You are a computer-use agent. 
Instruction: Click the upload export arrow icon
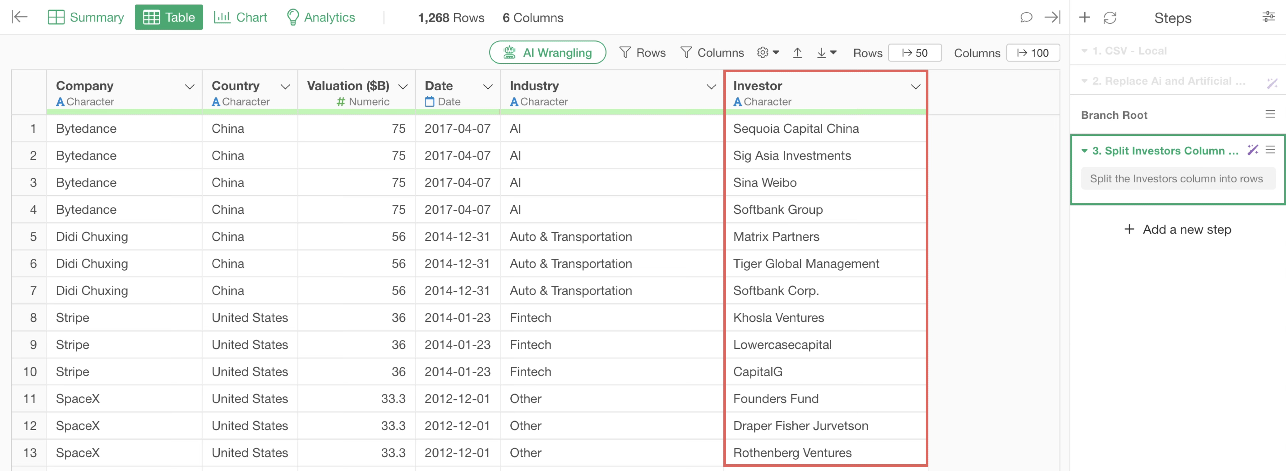(x=797, y=52)
